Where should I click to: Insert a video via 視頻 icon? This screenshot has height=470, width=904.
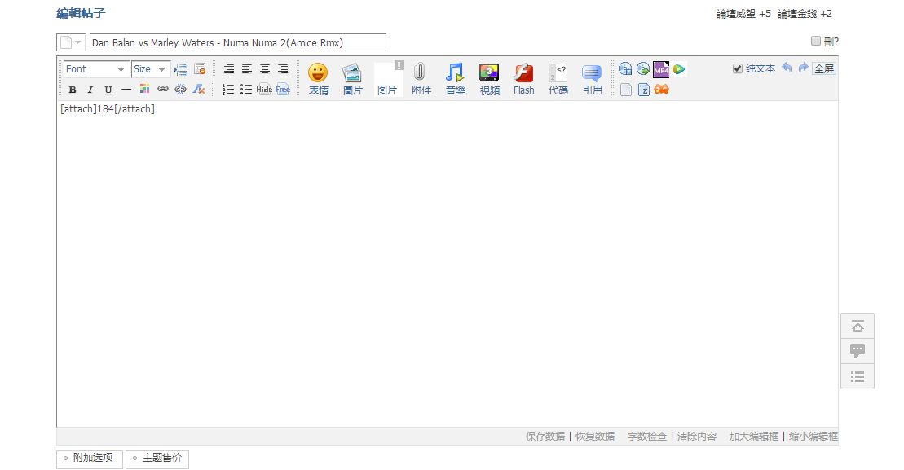point(489,73)
